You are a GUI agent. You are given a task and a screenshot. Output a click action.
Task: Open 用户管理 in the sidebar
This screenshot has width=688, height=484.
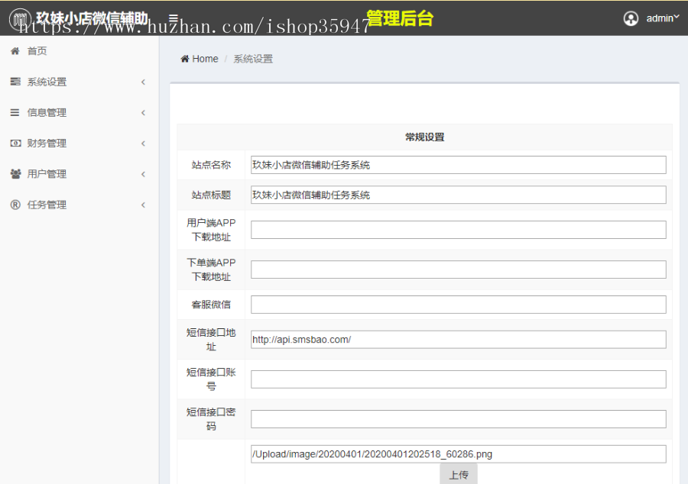(x=47, y=174)
